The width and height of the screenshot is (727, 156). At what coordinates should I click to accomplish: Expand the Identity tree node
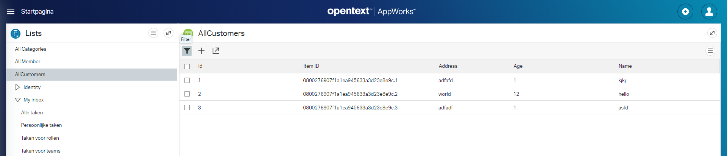[17, 87]
